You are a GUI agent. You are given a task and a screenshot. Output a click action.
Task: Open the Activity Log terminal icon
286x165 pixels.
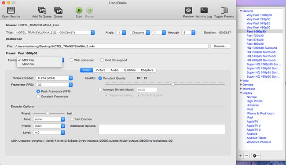204,10
